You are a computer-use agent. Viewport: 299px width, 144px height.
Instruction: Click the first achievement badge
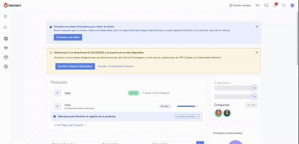point(218,113)
